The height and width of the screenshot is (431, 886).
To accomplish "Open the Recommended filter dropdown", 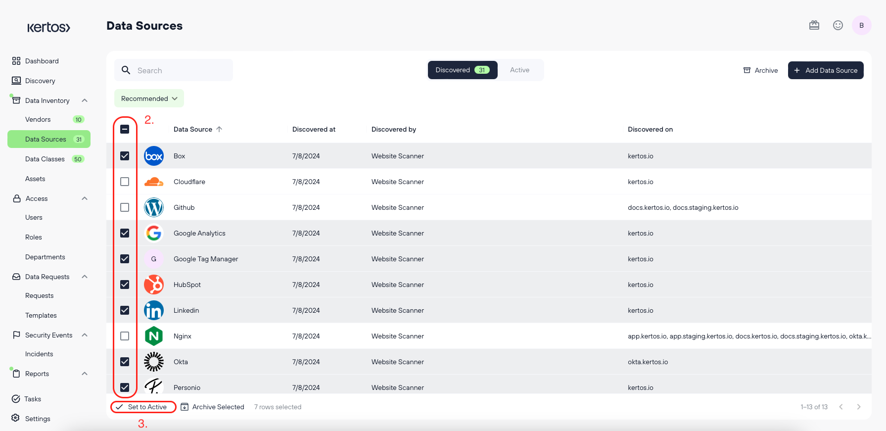I will (149, 98).
